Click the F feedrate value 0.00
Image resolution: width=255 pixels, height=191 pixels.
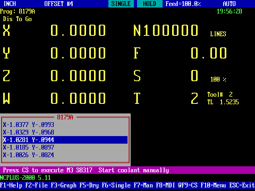pyautogui.click(x=209, y=53)
